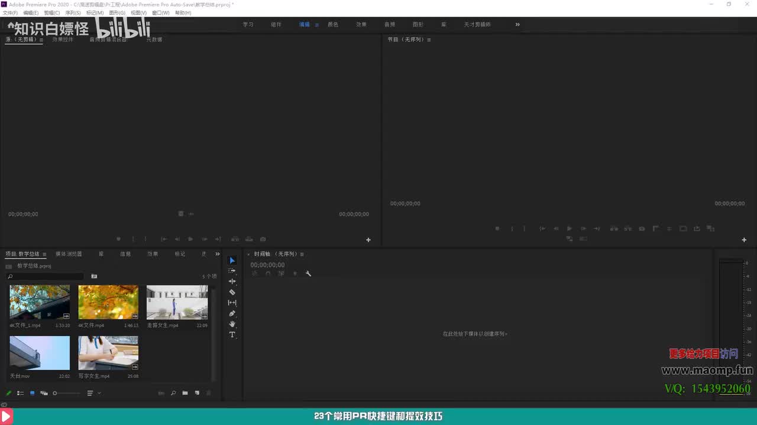Open Editing workspace menu icon
The width and height of the screenshot is (757, 425).
[317, 25]
